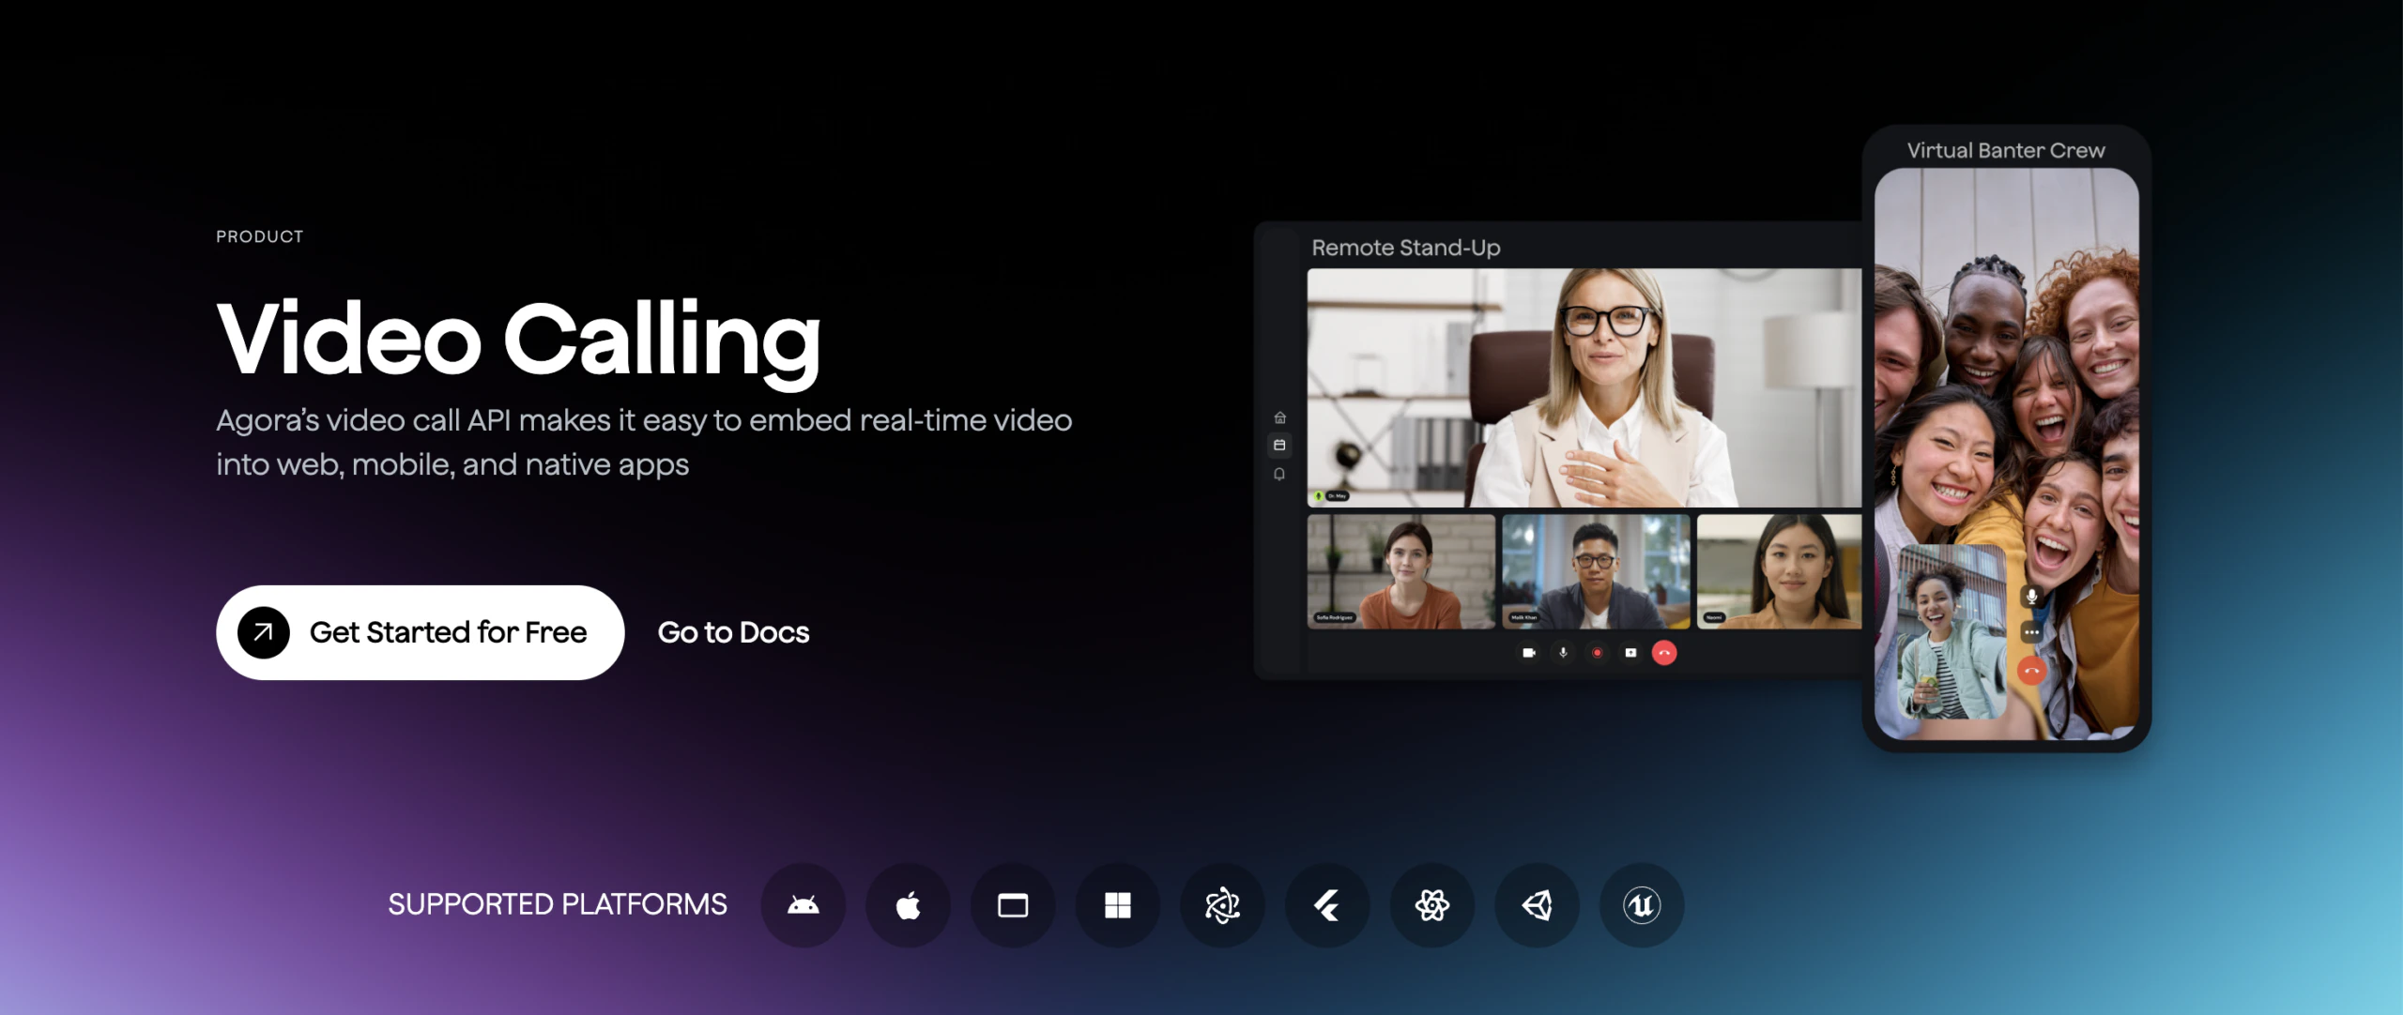This screenshot has height=1015, width=2403.
Task: Click the React Native platform icon
Action: pos(1432,905)
